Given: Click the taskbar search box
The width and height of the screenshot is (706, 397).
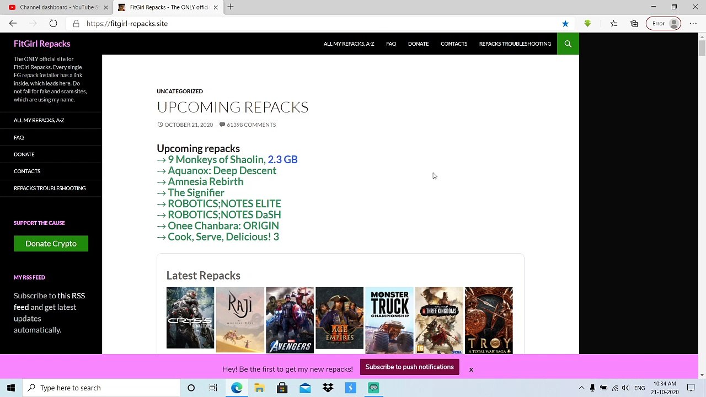Looking at the screenshot, I should 101,388.
